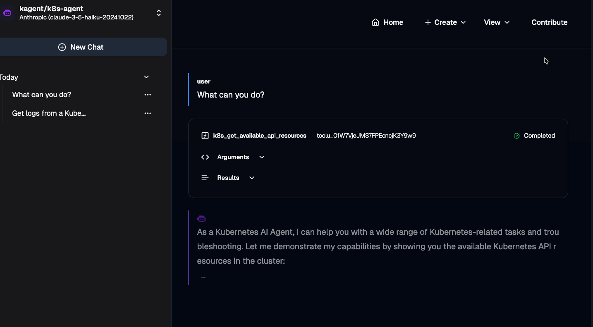Viewport: 593px width, 327px height.
Task: Go to Home in navigation
Action: (x=393, y=22)
